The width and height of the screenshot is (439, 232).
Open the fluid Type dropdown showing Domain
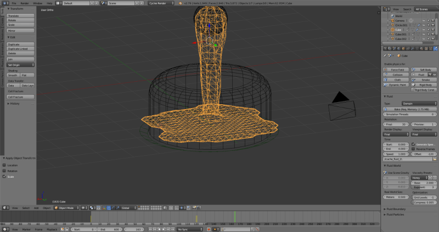(419, 104)
